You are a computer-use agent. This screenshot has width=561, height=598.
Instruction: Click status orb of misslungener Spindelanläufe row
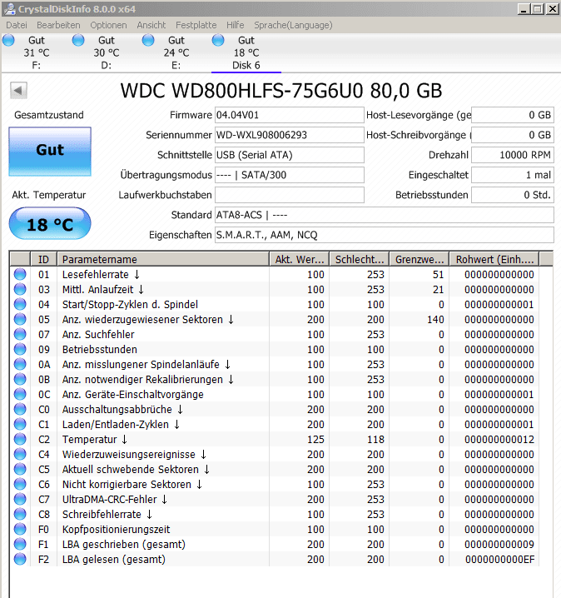[20, 364]
